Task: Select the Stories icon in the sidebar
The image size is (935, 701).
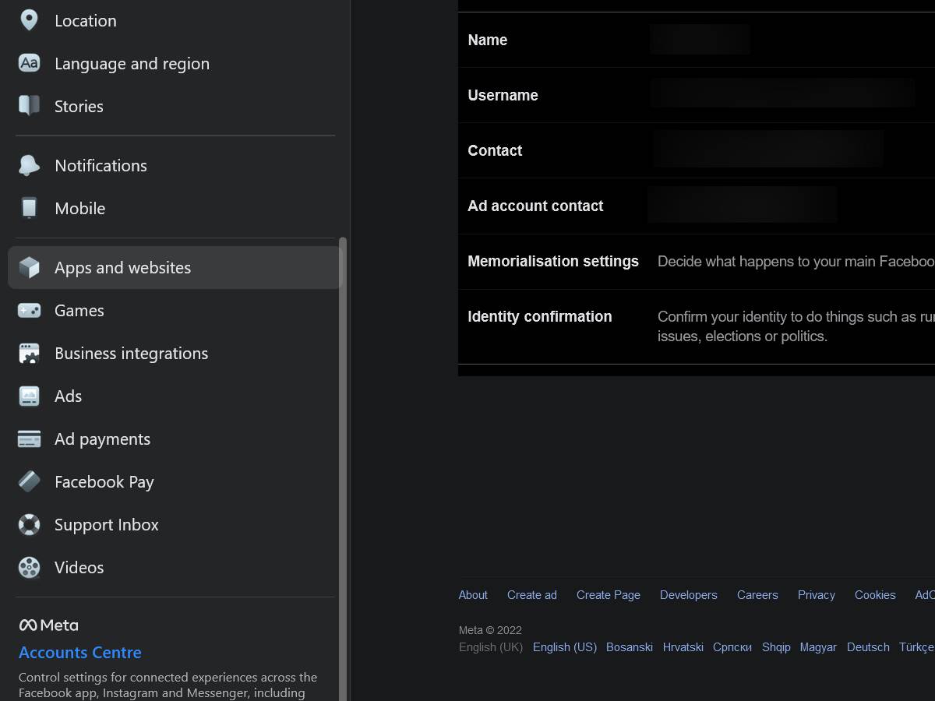Action: 29,106
